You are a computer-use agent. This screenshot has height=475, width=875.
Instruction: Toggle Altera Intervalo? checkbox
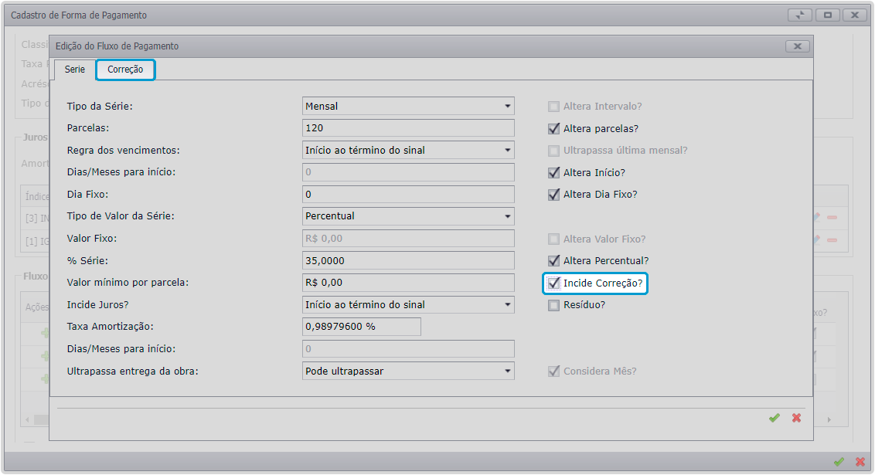tap(553, 107)
